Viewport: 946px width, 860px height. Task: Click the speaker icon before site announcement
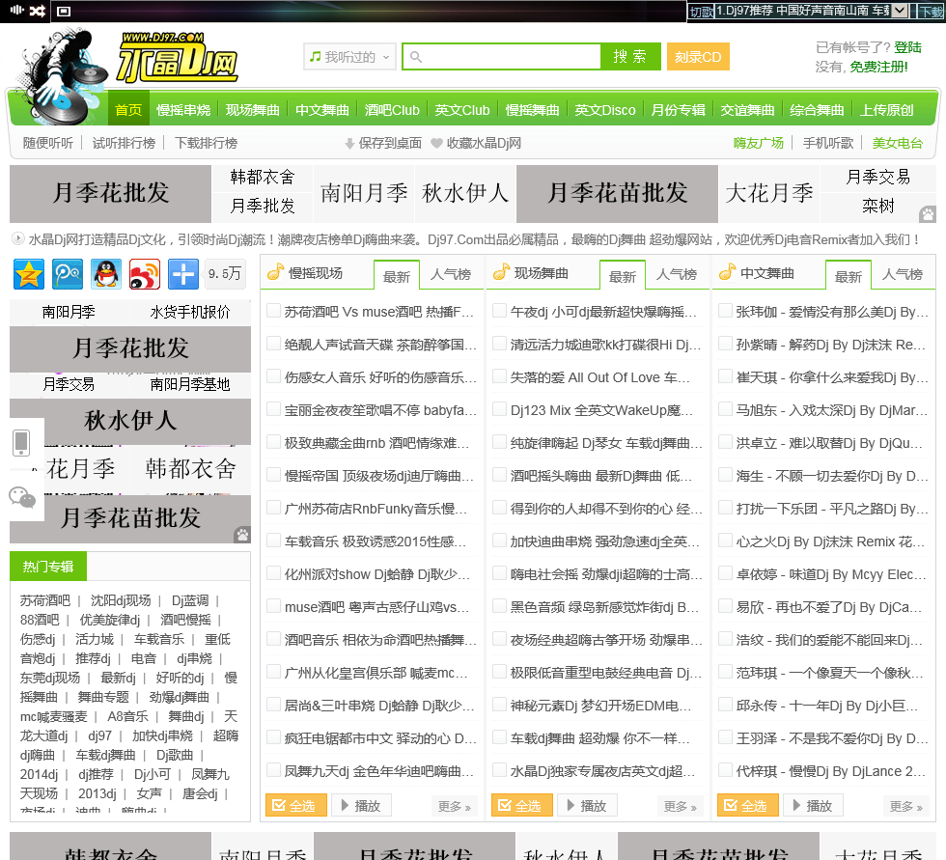click(x=18, y=238)
